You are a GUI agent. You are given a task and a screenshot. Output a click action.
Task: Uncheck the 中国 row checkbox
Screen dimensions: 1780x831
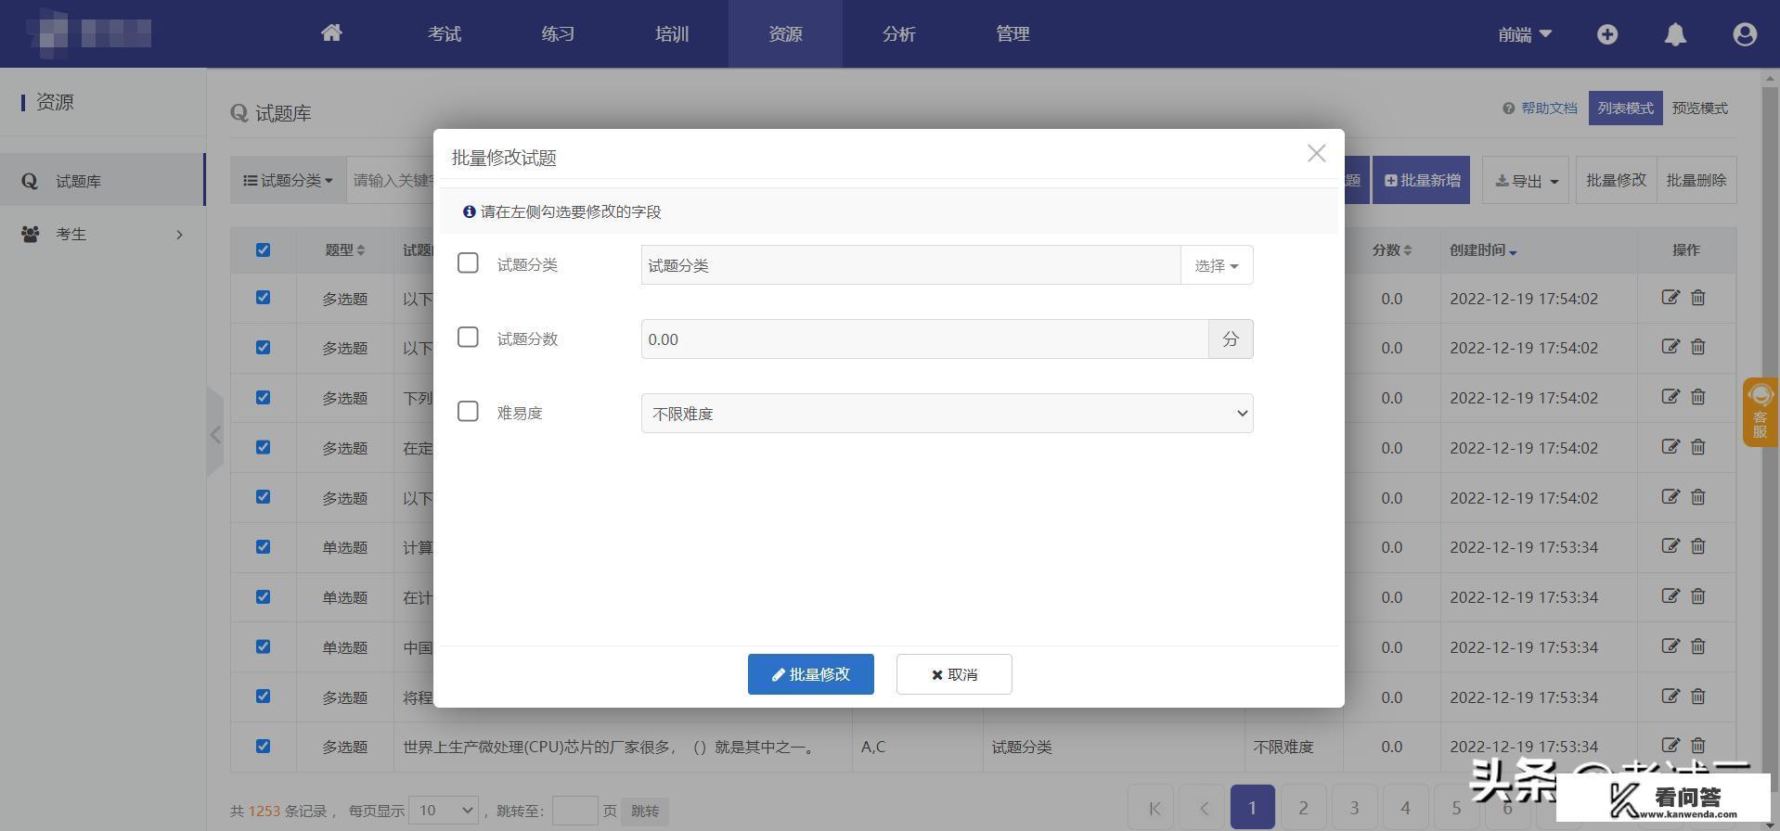(263, 646)
